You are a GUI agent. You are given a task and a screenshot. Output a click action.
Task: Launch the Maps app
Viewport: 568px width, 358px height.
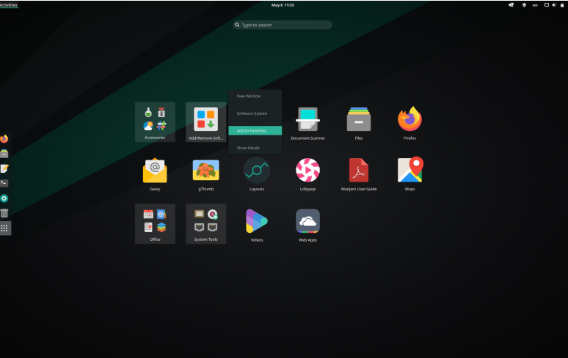[x=409, y=174]
